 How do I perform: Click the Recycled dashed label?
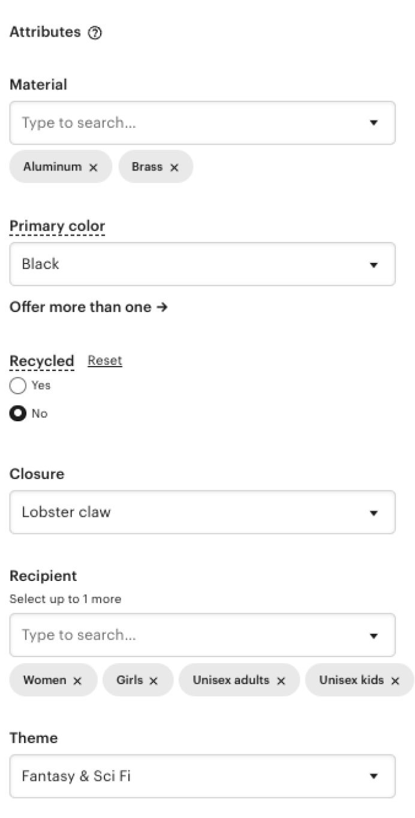tap(41, 361)
